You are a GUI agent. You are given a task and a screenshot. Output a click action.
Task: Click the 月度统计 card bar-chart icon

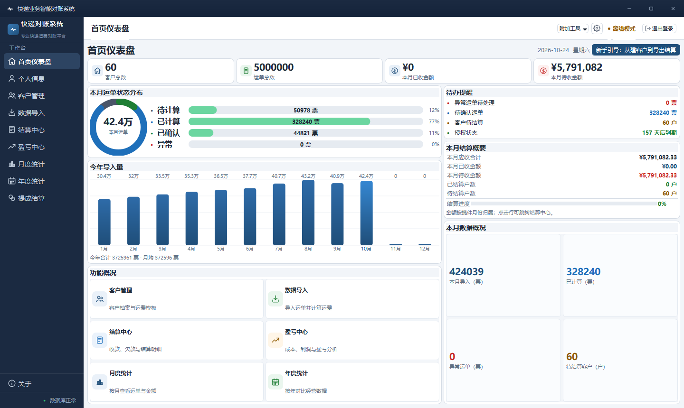100,382
